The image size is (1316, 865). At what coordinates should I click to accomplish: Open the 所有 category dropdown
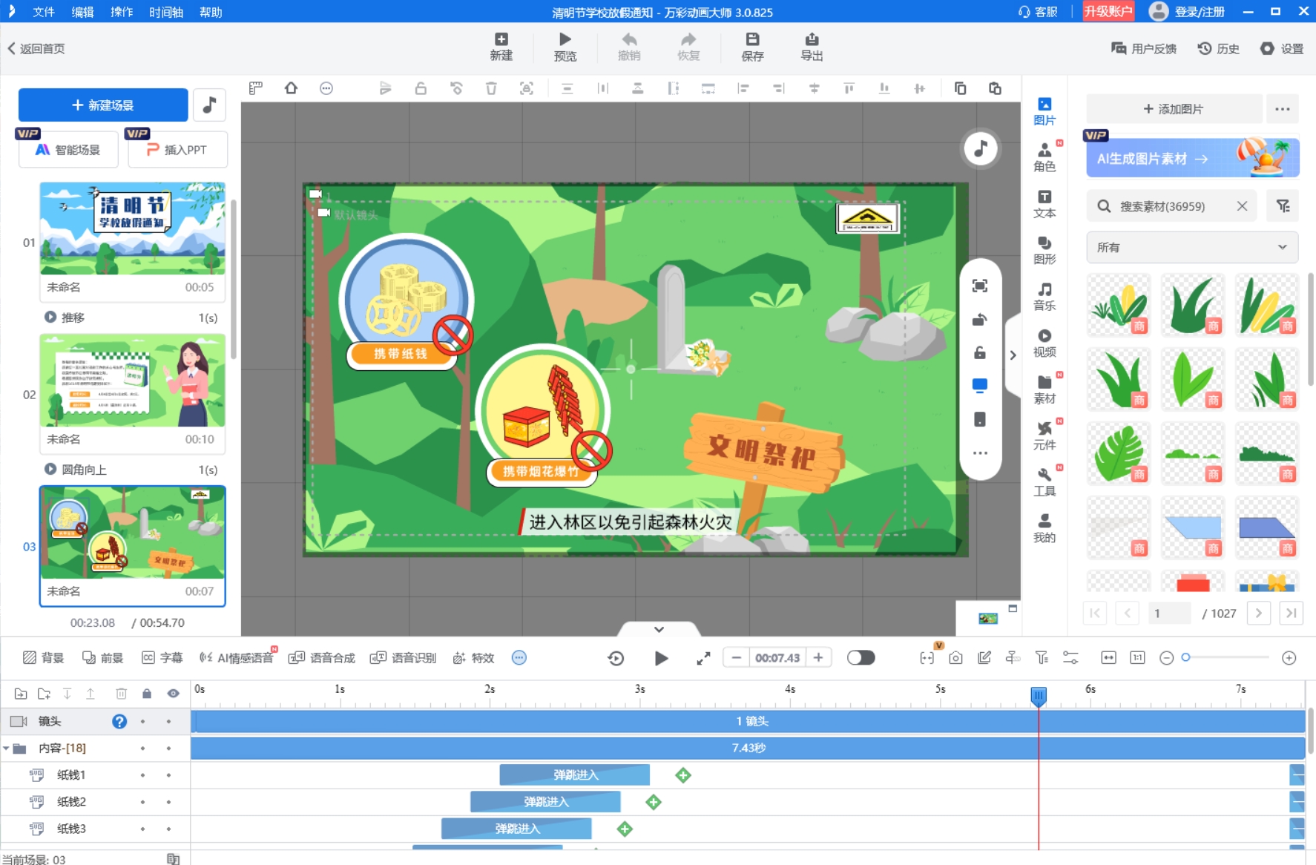coord(1191,247)
